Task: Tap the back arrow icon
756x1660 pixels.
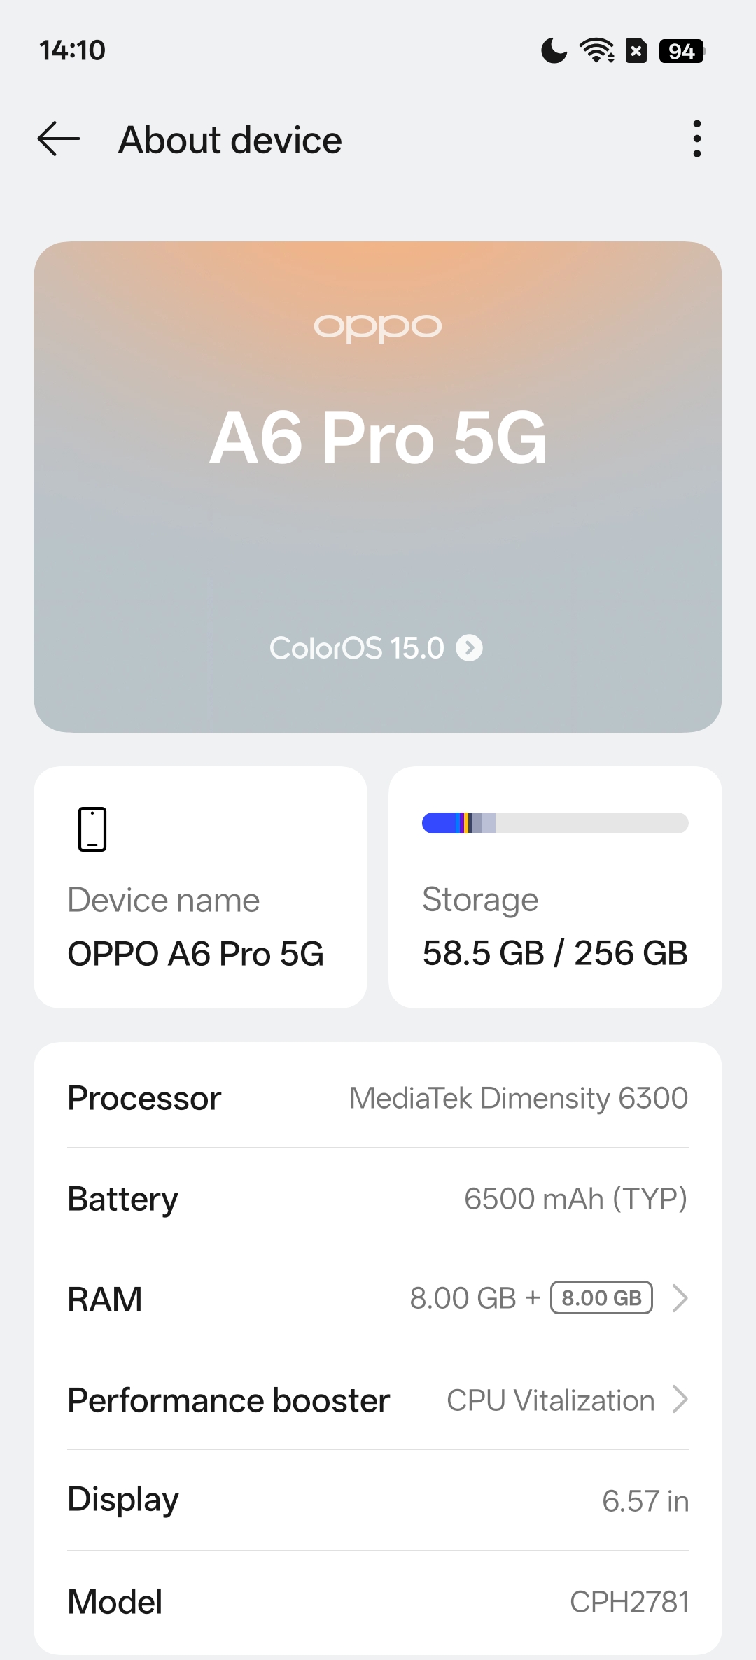Action: pyautogui.click(x=59, y=139)
